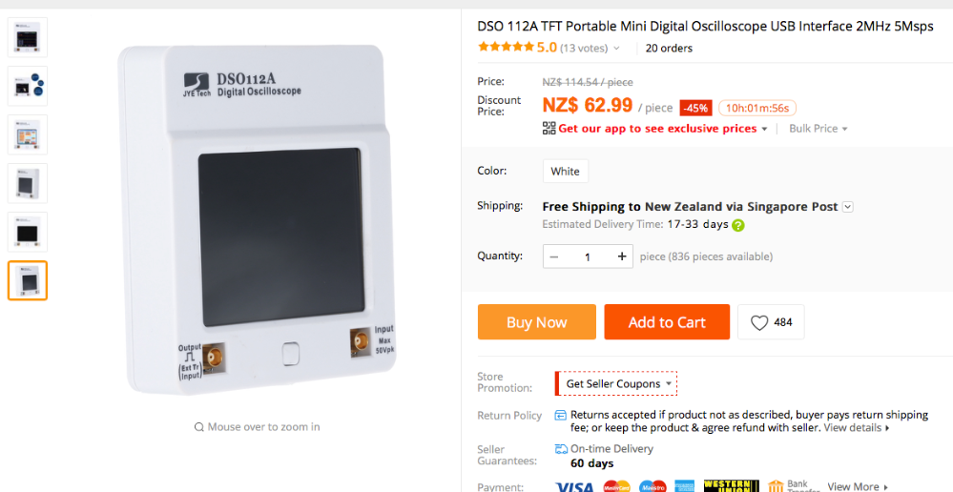This screenshot has height=492, width=953.
Task: Open the Get Seller Coupons dropdown
Action: click(x=615, y=383)
